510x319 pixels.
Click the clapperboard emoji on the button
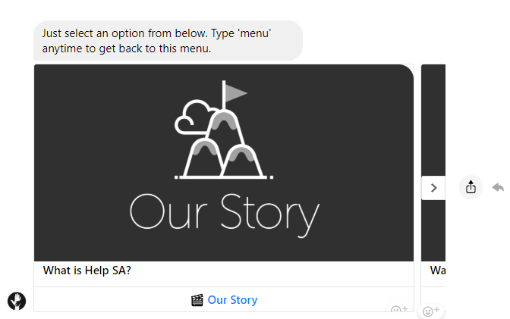click(x=197, y=300)
